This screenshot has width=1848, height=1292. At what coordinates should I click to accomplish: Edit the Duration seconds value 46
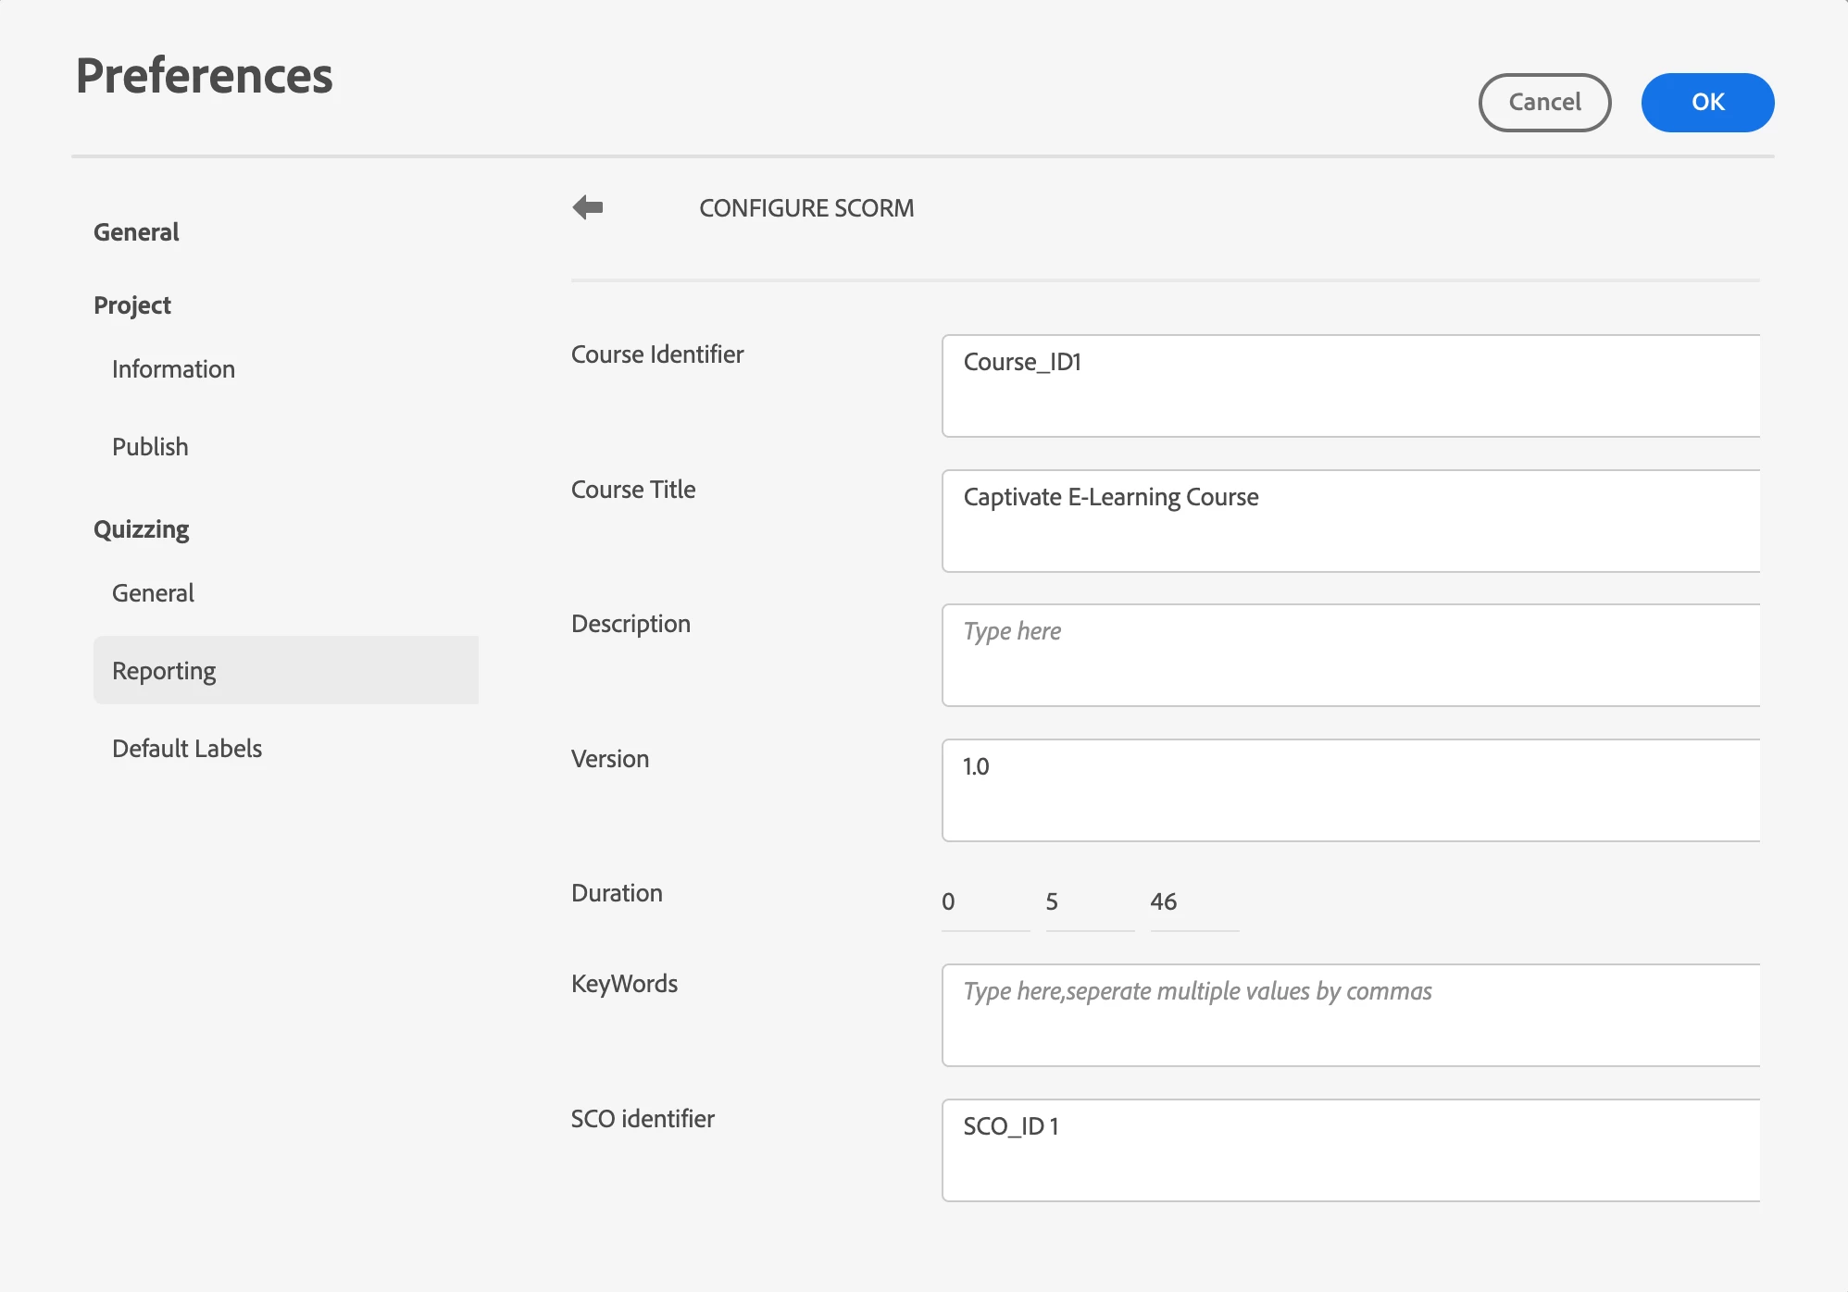point(1192,902)
